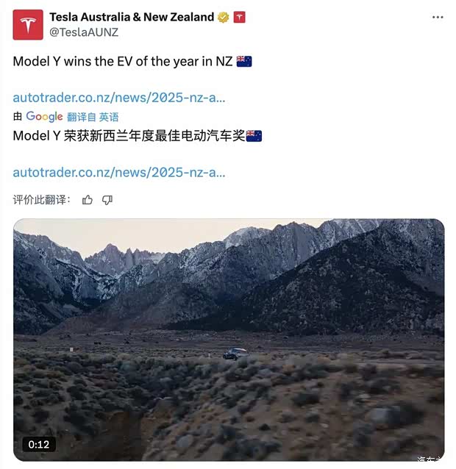Open the Tesla profile avatar
Image resolution: width=456 pixels, height=469 pixels.
(x=28, y=25)
